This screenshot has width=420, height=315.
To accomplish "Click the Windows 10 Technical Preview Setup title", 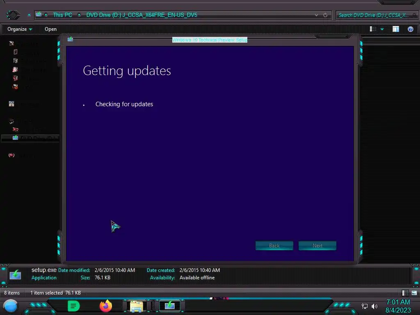I will (x=210, y=40).
